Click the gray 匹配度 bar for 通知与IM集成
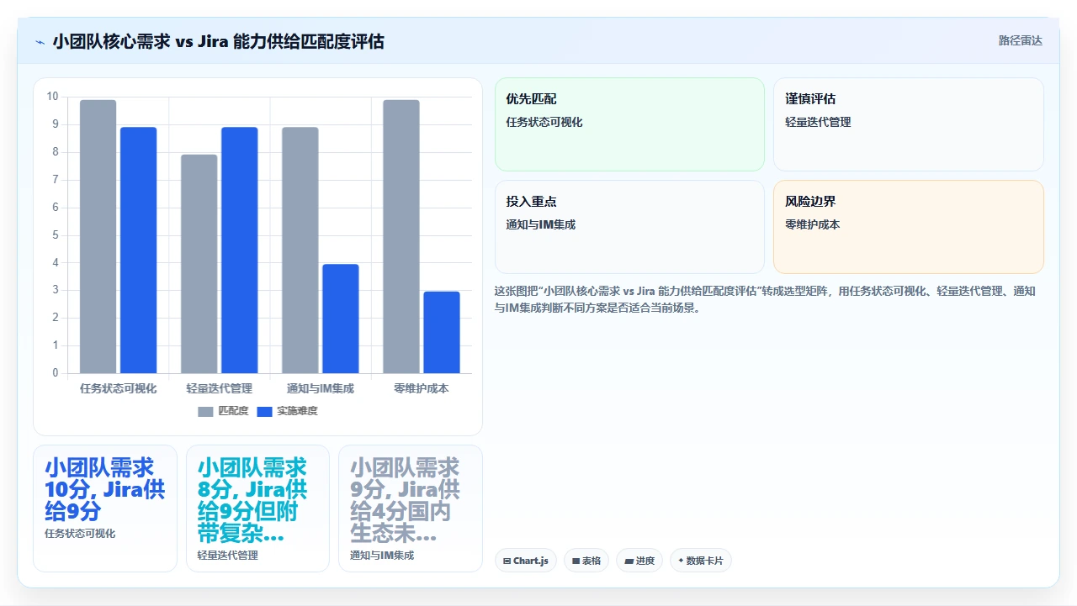1077x606 pixels. [x=300, y=250]
